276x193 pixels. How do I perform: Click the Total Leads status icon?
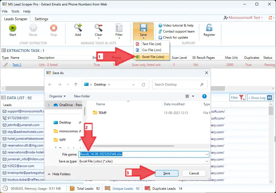[72, 188]
